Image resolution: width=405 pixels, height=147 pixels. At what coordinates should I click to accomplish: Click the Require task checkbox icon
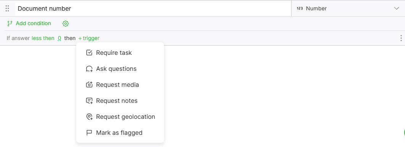[x=89, y=53]
